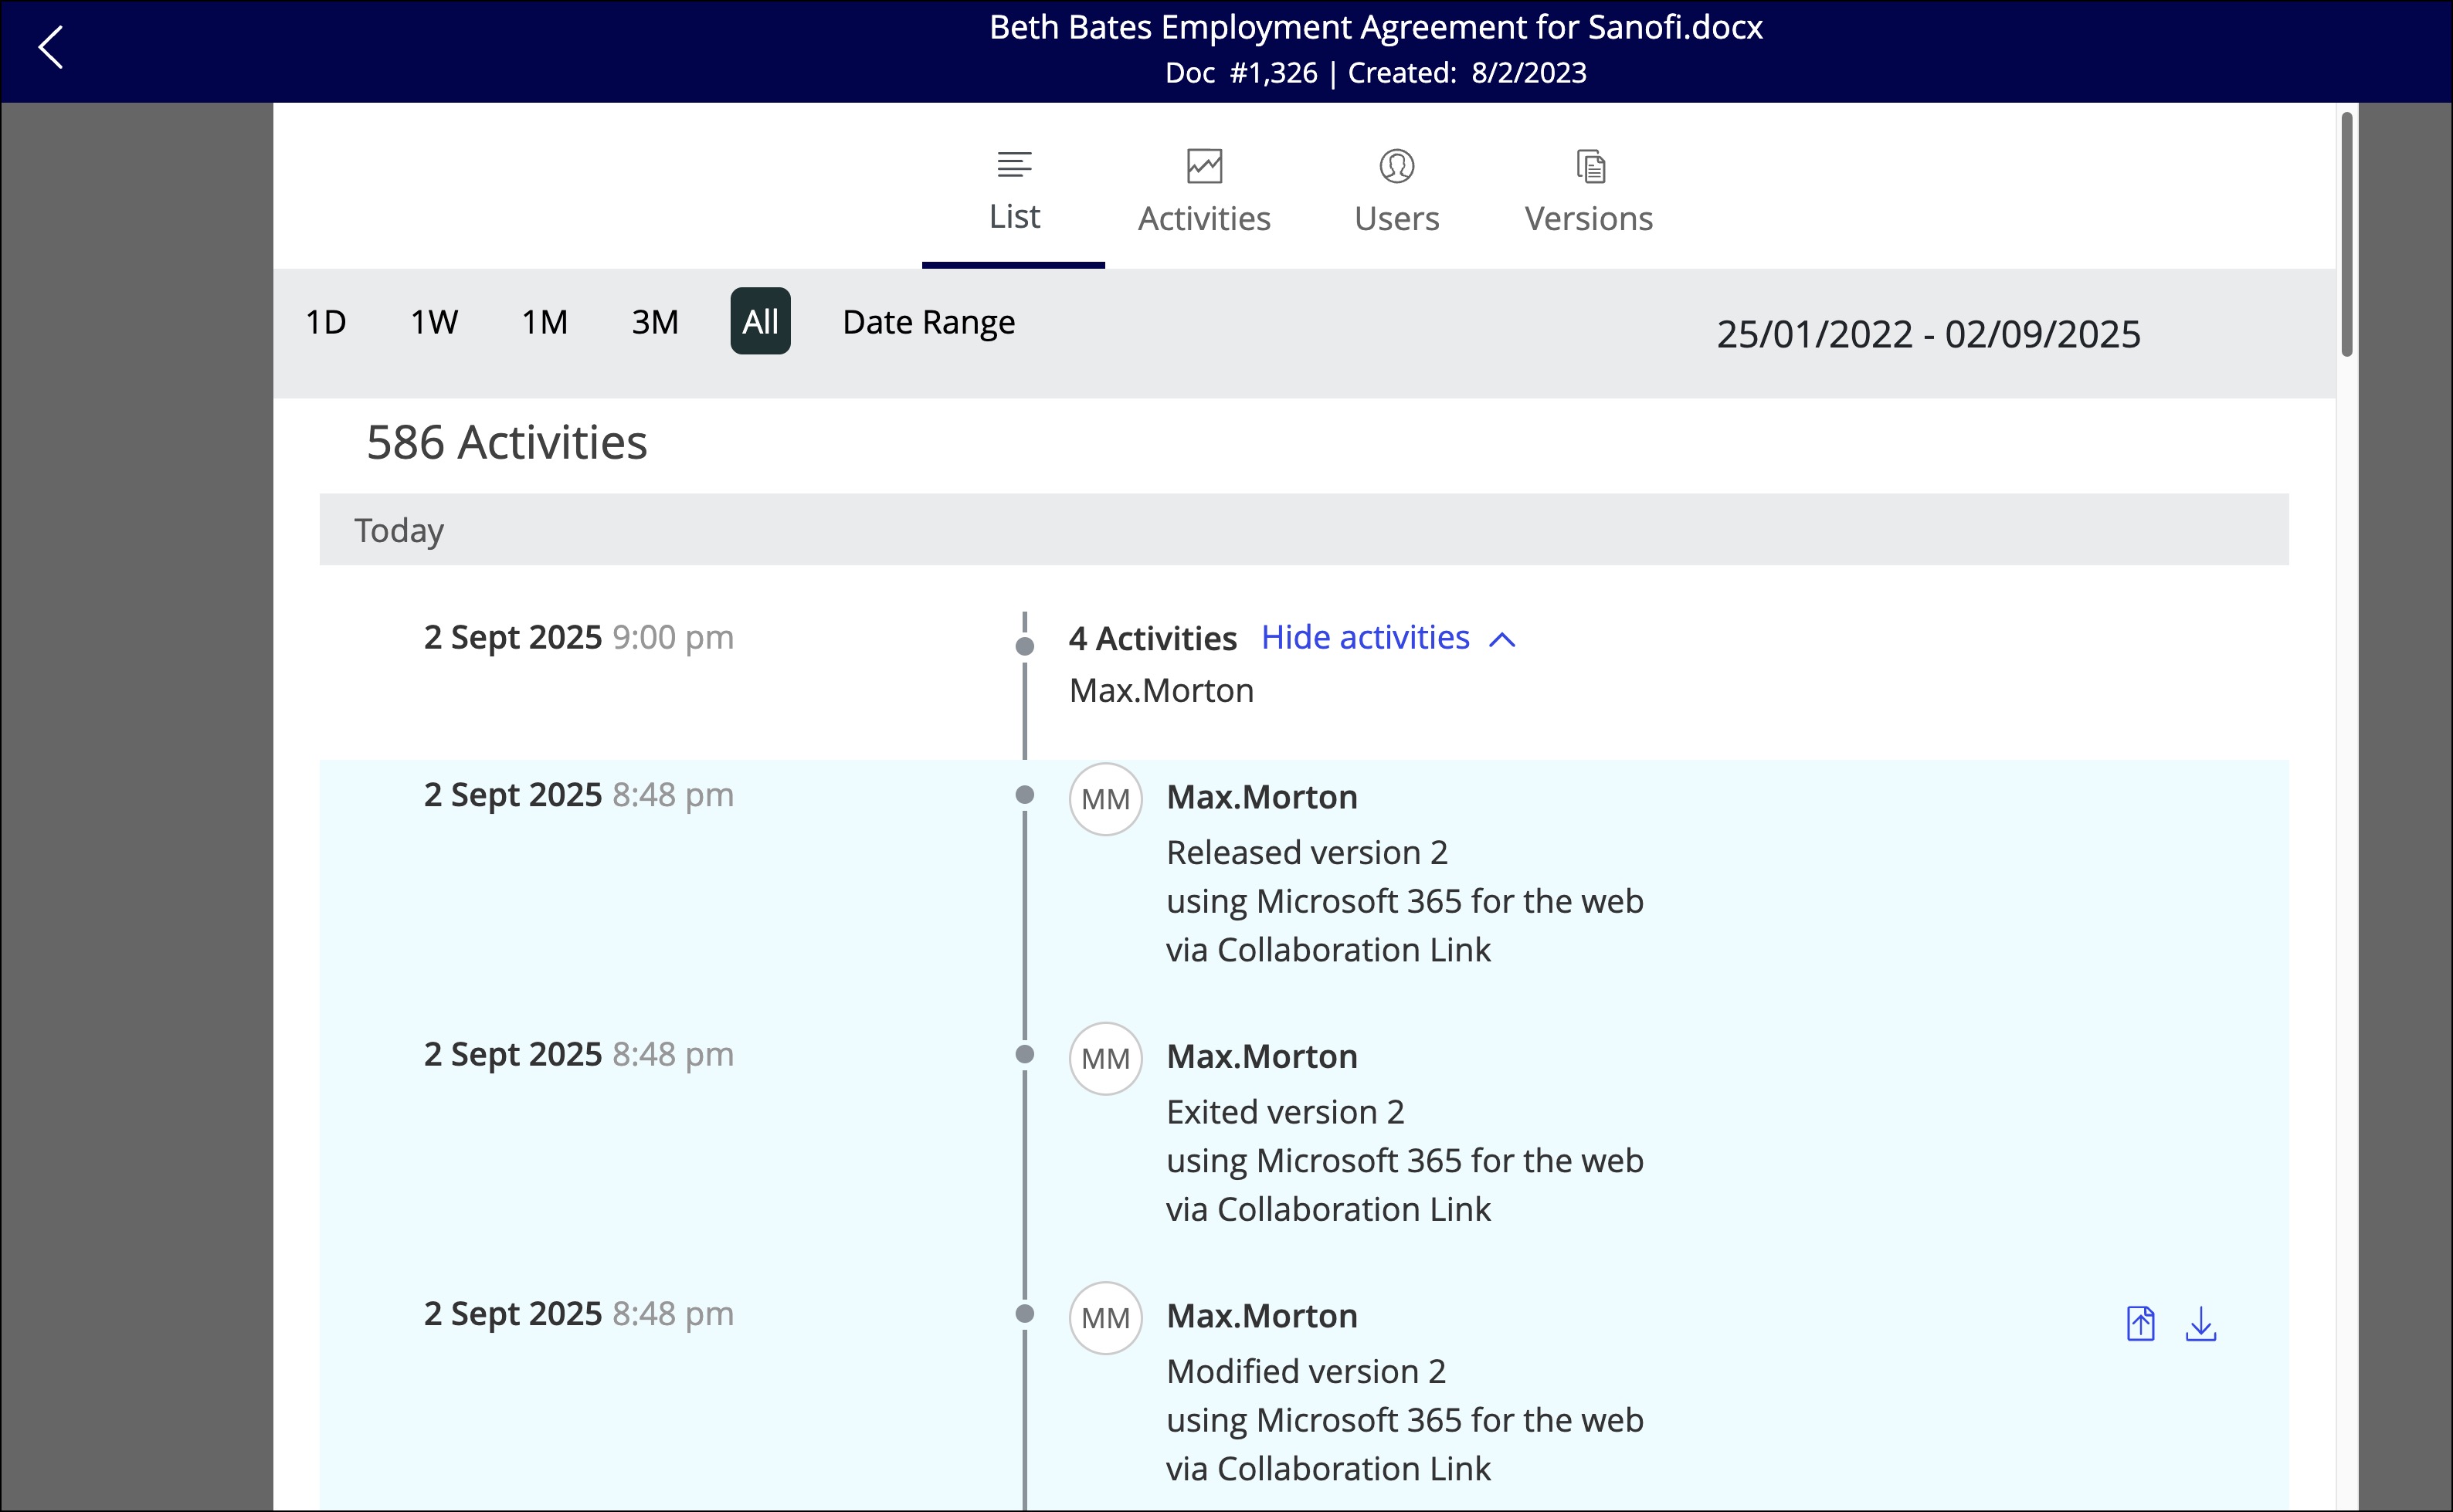Select the All time filter button
Screen dimensions: 2453x1512
pyautogui.click(x=760, y=322)
